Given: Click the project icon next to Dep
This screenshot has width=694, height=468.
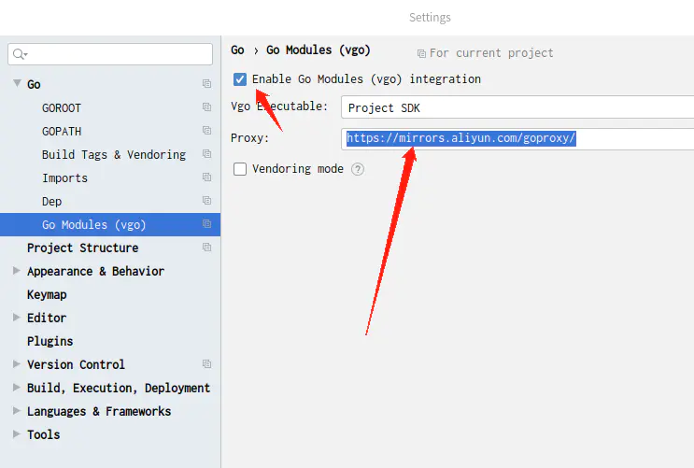Looking at the screenshot, I should (x=206, y=201).
